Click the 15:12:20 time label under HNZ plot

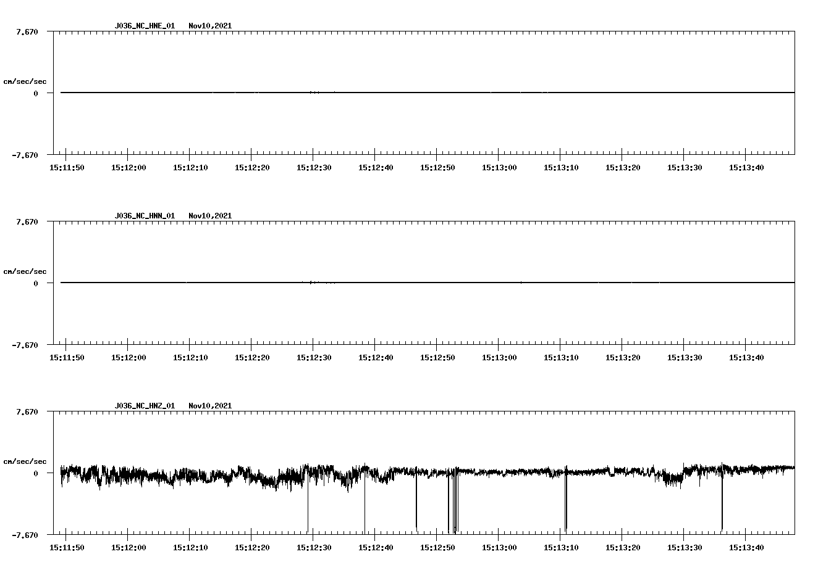click(252, 548)
